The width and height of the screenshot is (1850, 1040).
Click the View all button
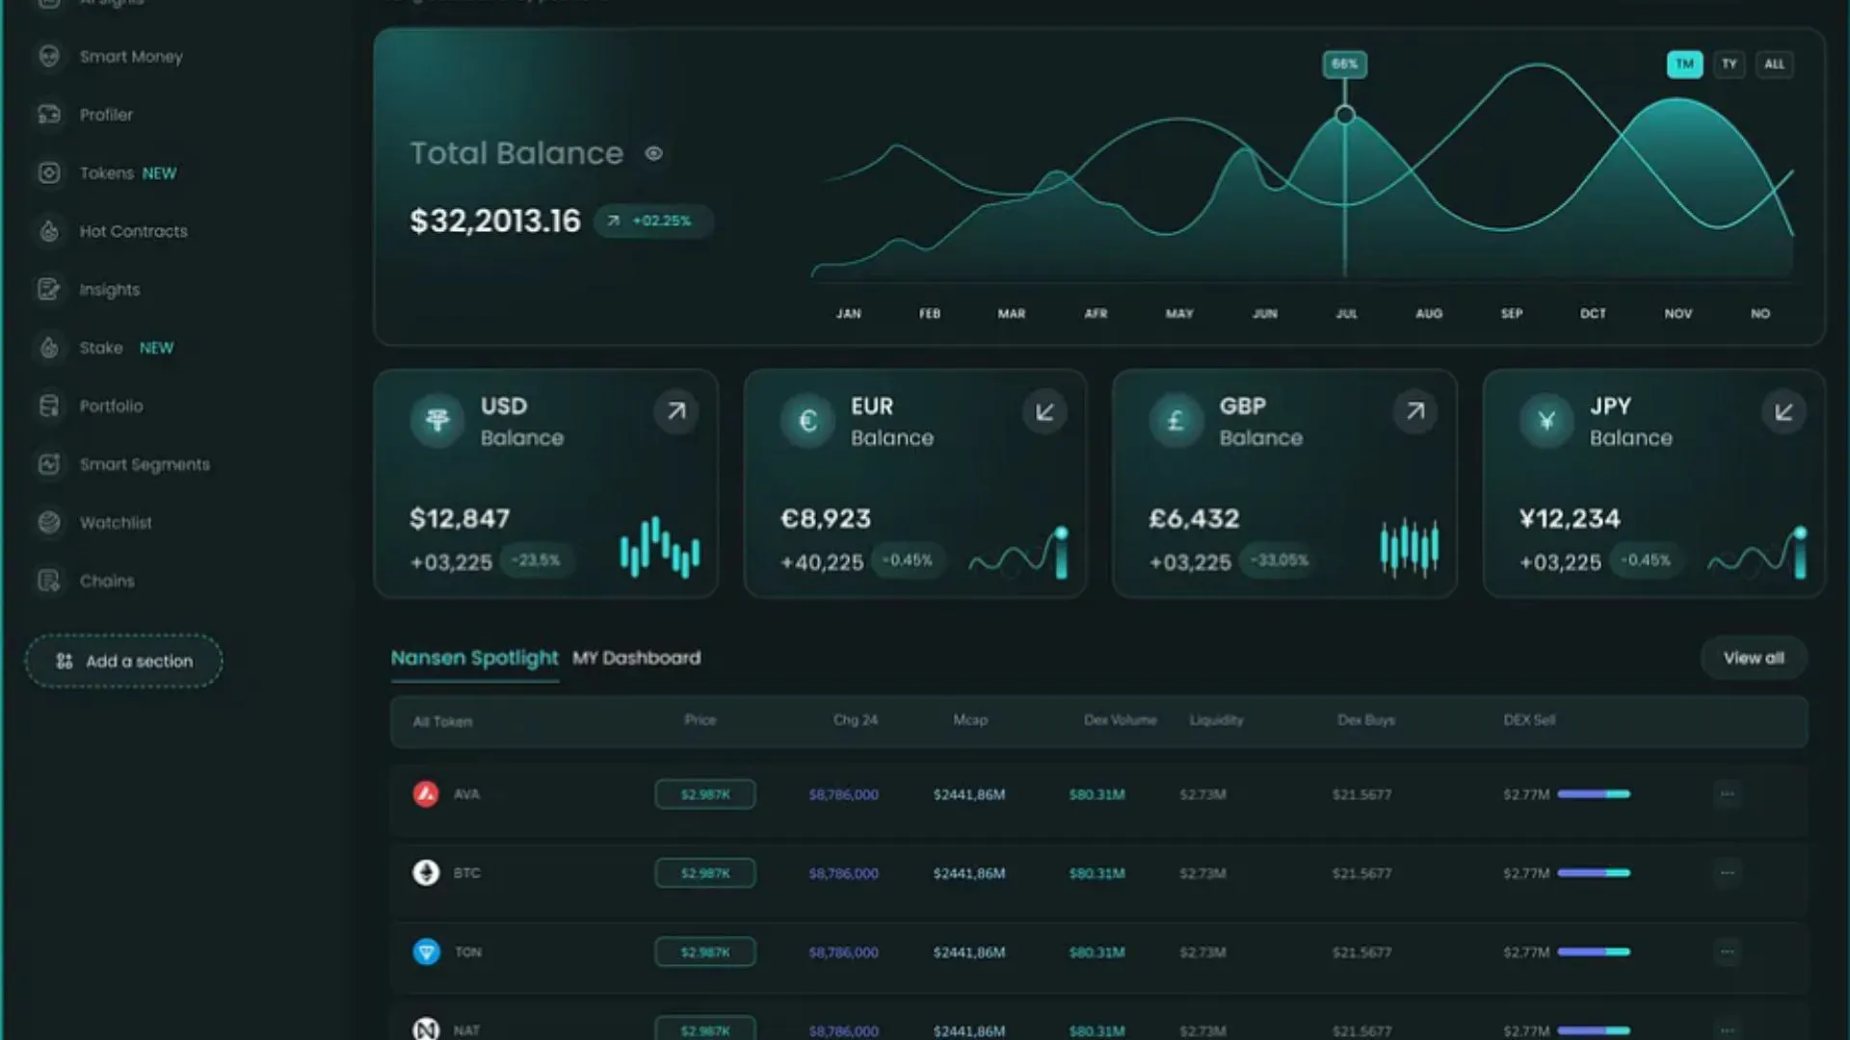[x=1754, y=658]
